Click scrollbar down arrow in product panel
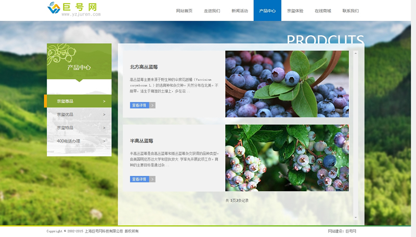The image size is (416, 237). point(356,217)
